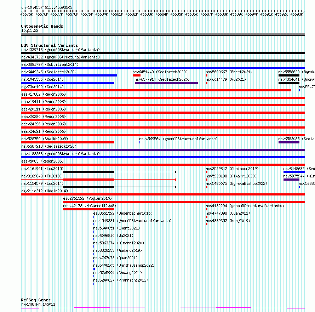Click label nsv6096810 (Wu2021)
This screenshot has width=315, height=312.
[x=113, y=236]
